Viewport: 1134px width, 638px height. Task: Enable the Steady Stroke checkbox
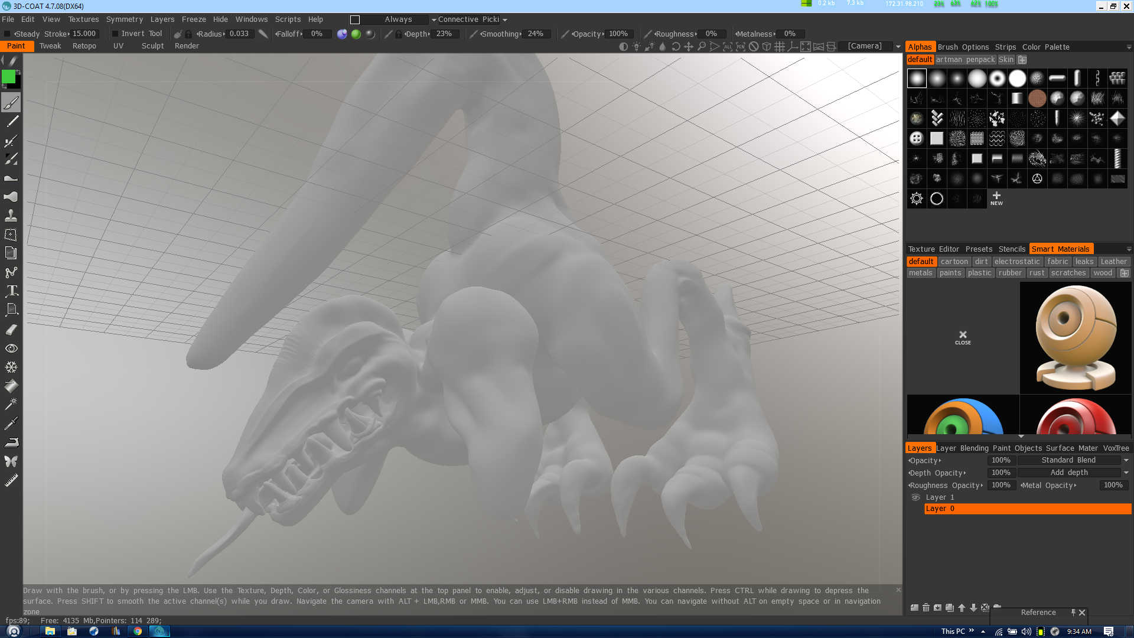(x=7, y=34)
